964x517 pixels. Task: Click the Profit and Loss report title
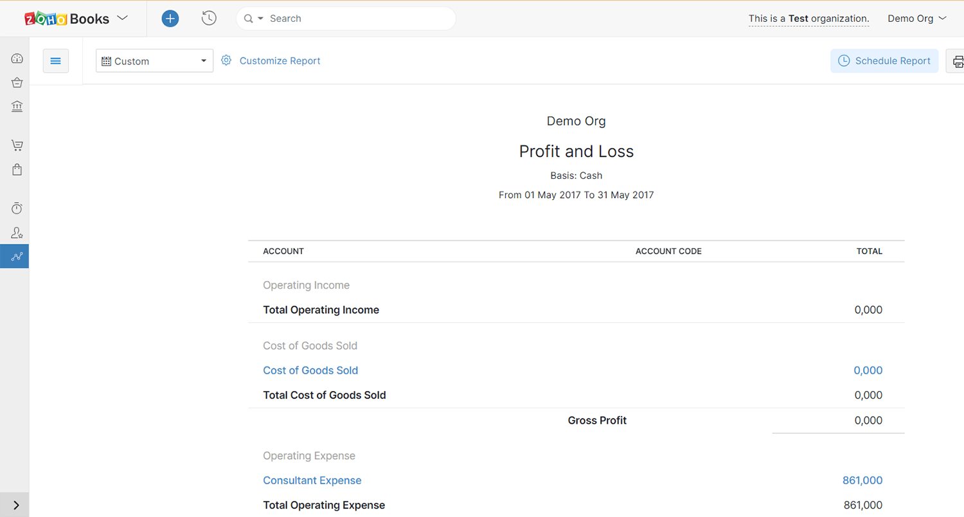coord(576,152)
